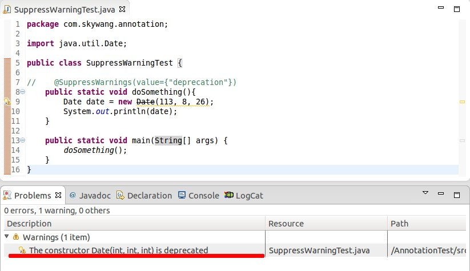Click the yellow warning marker in overview ruler
This screenshot has width=470, height=271.
pyautogui.click(x=462, y=102)
